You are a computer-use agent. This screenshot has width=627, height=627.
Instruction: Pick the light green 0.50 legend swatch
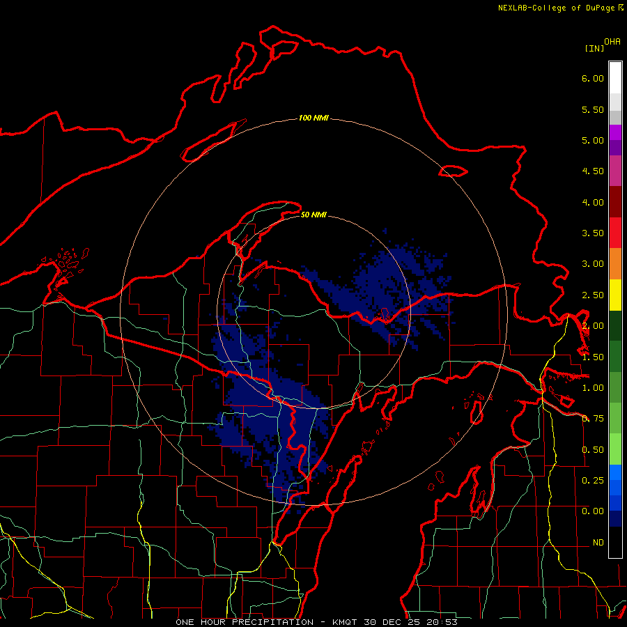615,449
